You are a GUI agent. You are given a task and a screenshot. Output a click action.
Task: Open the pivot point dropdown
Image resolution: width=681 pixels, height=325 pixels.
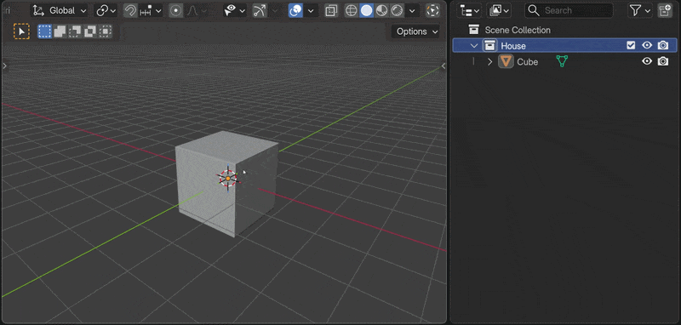106,10
